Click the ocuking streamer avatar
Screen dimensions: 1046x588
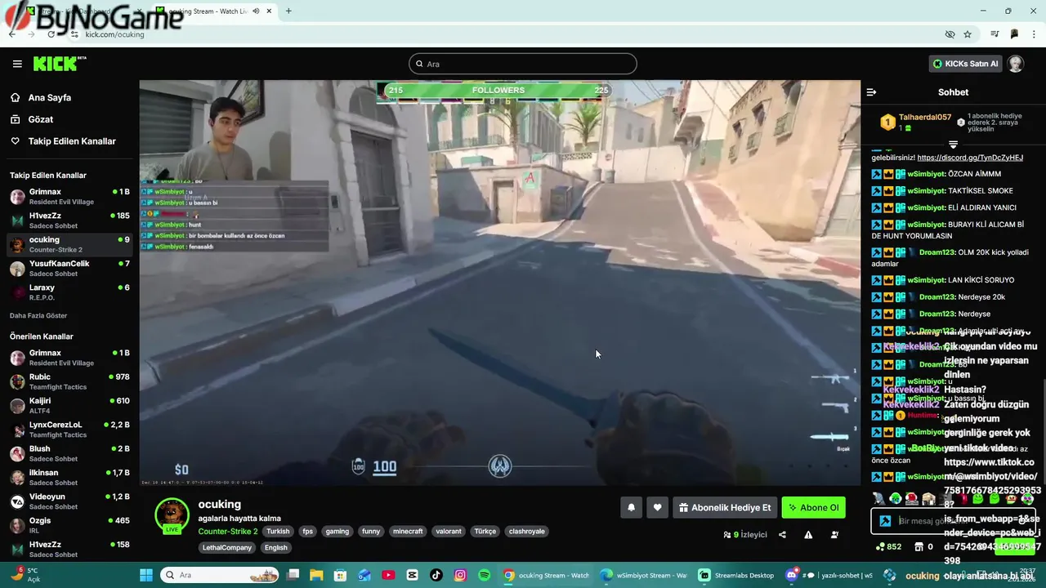click(172, 514)
